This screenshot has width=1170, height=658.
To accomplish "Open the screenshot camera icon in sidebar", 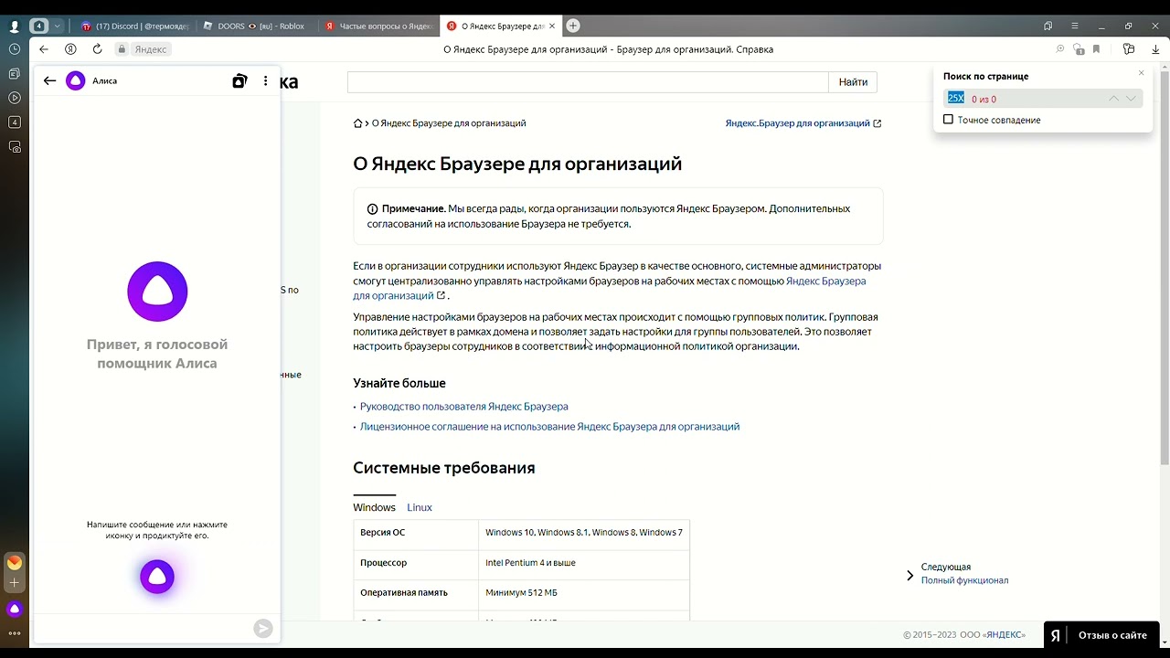I will click(15, 146).
